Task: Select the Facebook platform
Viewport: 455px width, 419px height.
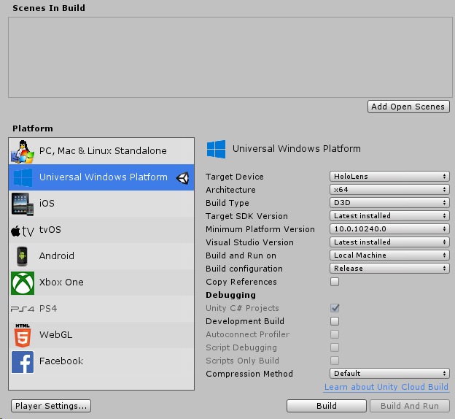Action: [x=101, y=361]
